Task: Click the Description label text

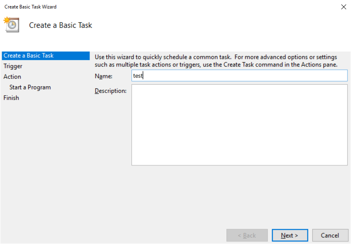Action: click(111, 91)
